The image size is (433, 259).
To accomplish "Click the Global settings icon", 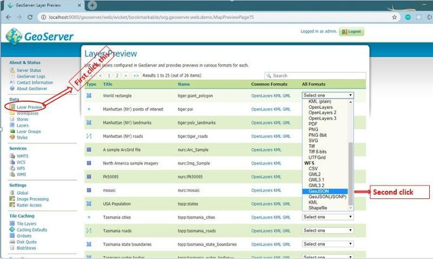I will tap(12, 193).
